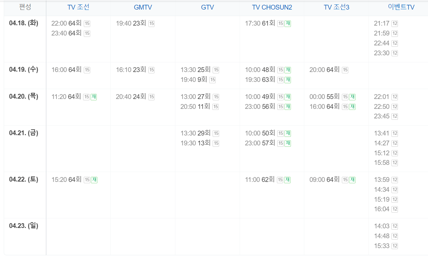Viewport: 428px width, 258px height.
Task: Click the 재 rerun badge beside 11:20 64회
Action: click(x=94, y=97)
